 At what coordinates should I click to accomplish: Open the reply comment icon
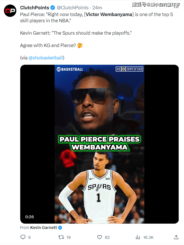point(23,237)
